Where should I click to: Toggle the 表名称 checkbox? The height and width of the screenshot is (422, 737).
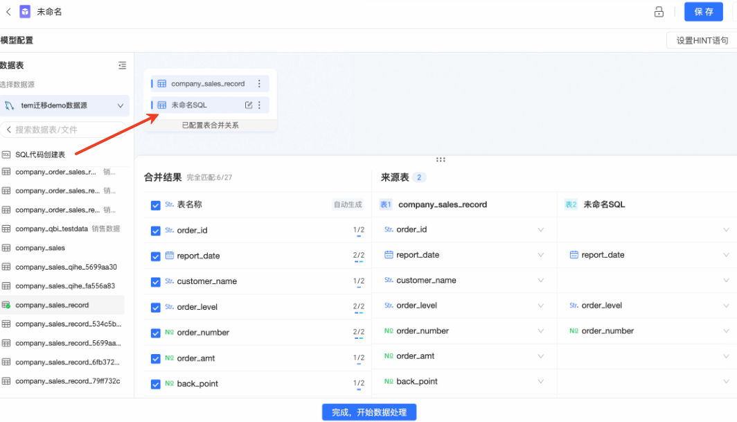156,205
